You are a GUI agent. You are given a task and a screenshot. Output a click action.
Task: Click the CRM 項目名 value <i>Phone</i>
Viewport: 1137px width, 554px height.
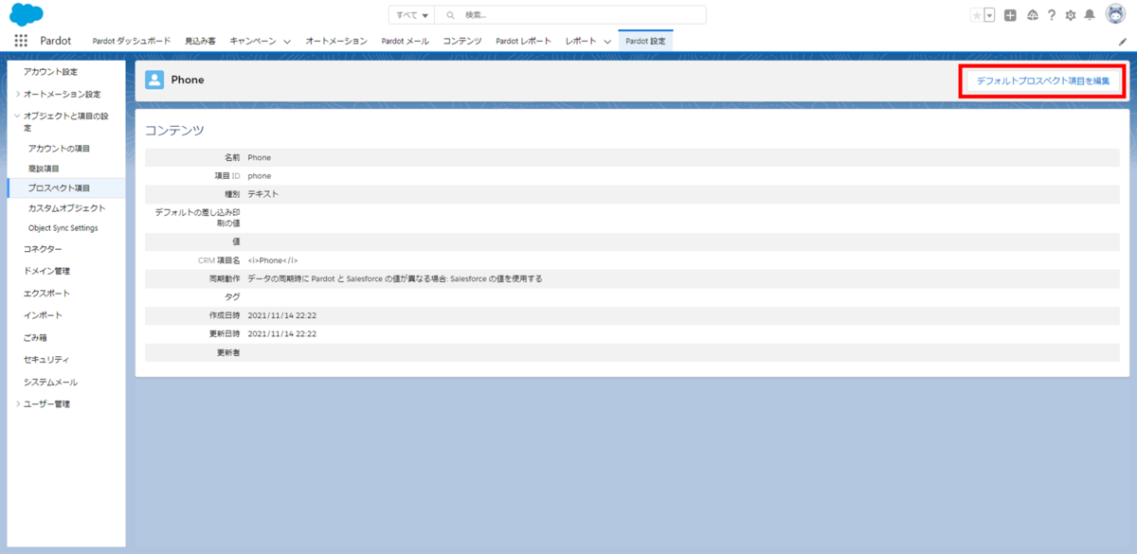[x=273, y=259]
